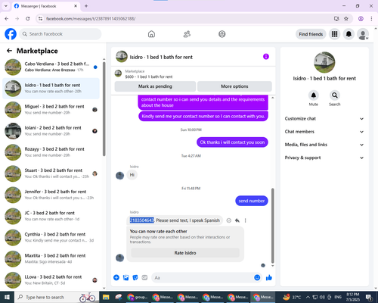Viewport: 378px width, 303px height.
Task: Open Iolani 2 bed 2 bath conversation
Action: click(x=51, y=131)
